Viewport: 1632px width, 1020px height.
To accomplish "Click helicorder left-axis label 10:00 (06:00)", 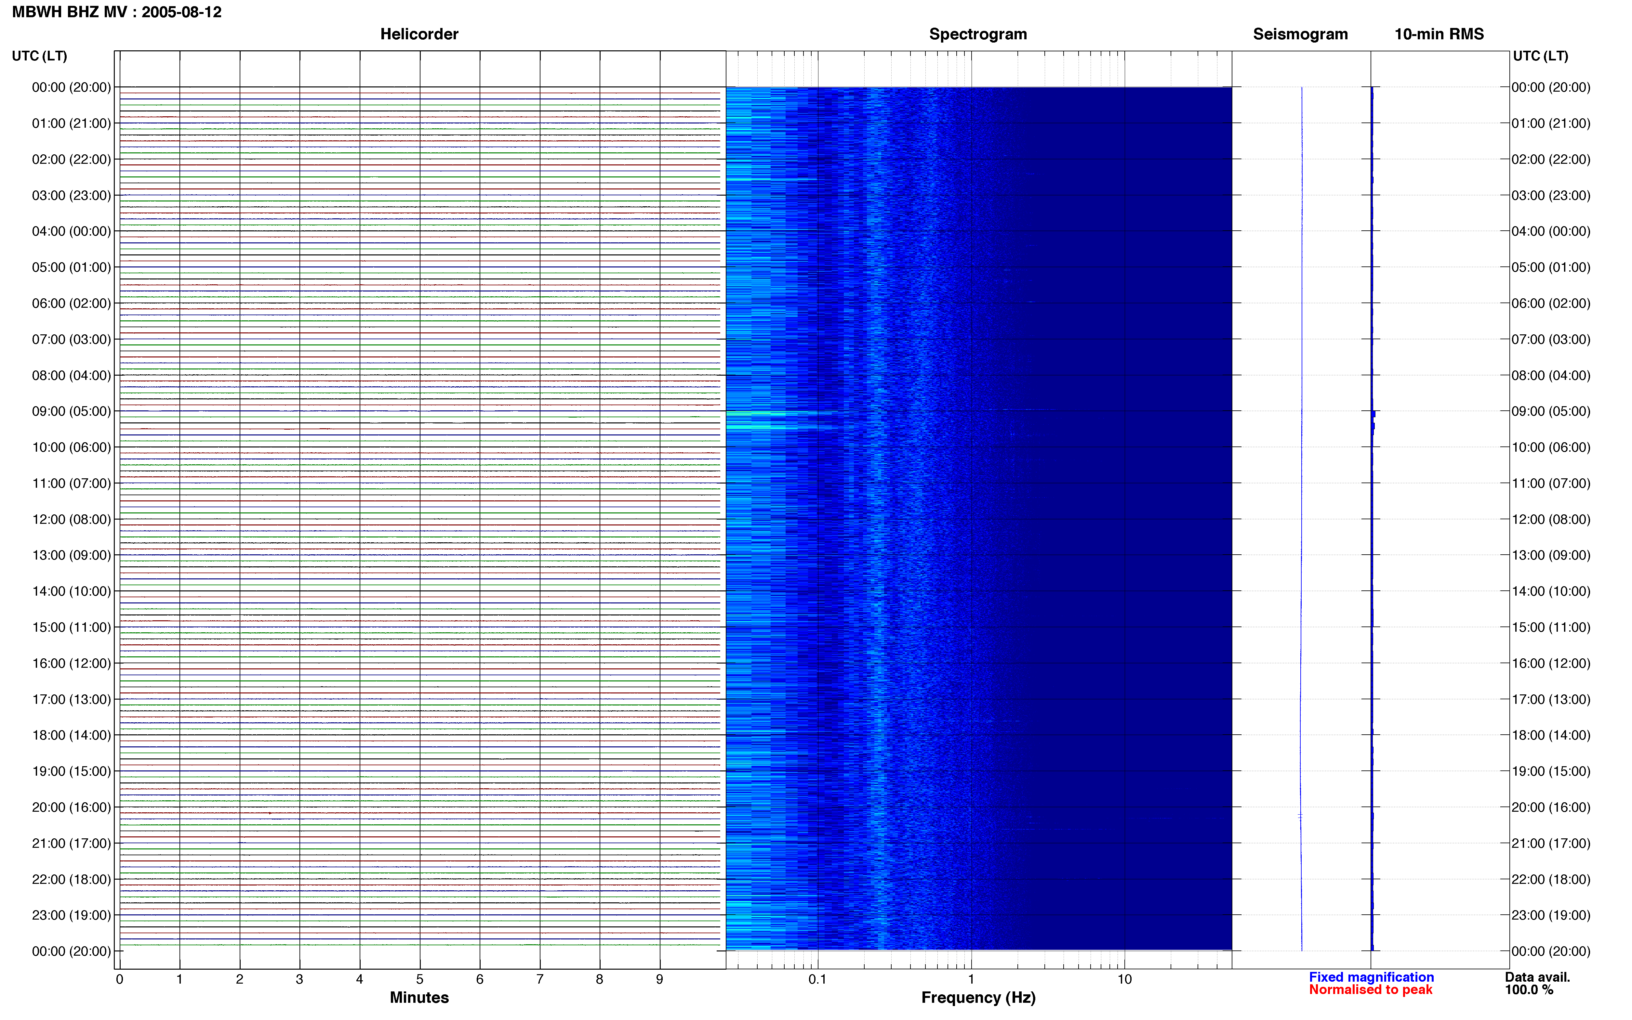I will click(x=72, y=447).
